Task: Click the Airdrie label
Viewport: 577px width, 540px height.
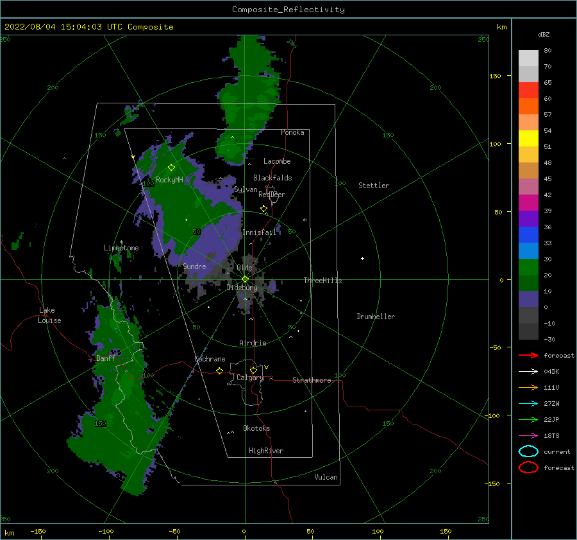Action: [253, 343]
